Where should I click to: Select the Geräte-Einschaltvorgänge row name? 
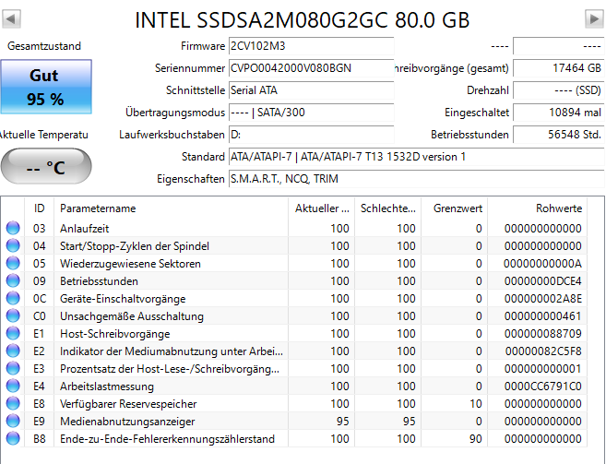coord(123,299)
